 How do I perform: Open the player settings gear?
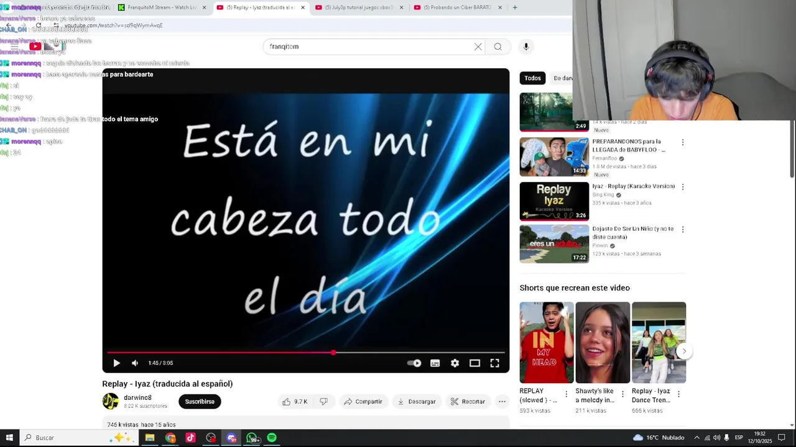pos(455,363)
